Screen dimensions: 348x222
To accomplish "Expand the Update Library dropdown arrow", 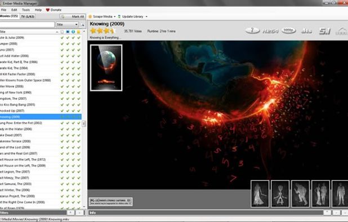I will click(x=146, y=17).
